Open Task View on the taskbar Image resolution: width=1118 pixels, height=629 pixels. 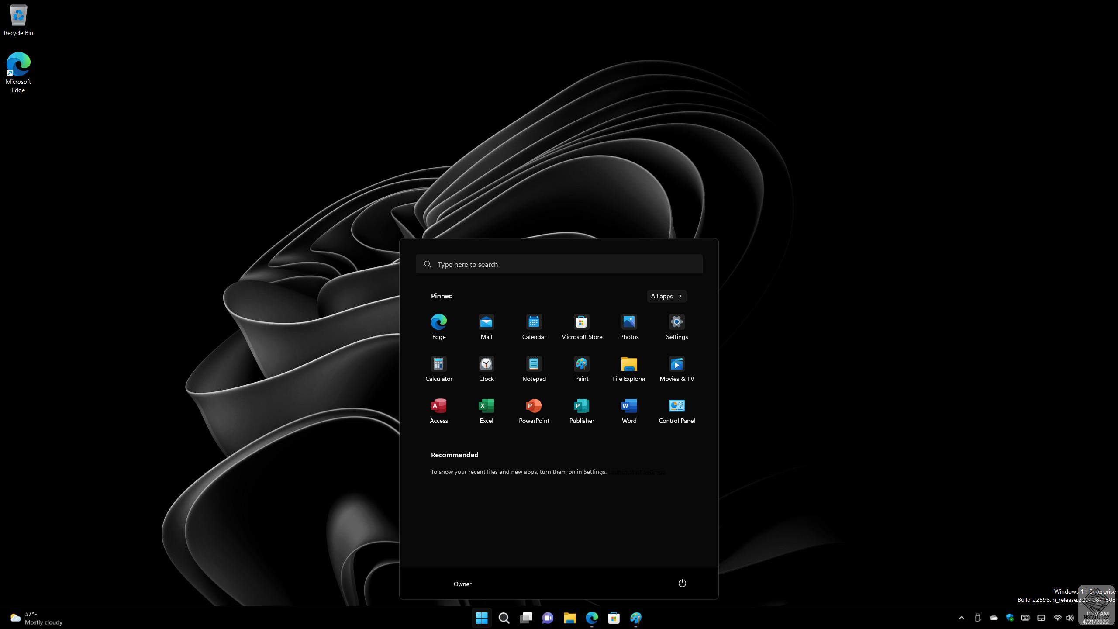(x=526, y=618)
